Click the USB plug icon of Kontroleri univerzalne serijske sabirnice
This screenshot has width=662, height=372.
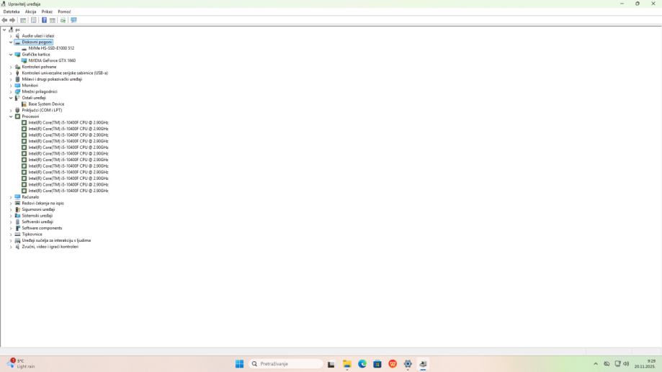point(17,73)
